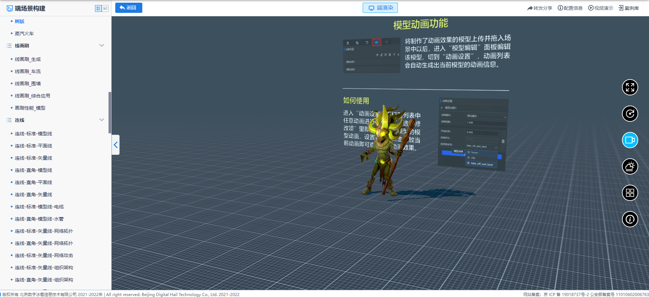Open 转发分享 share option
The width and height of the screenshot is (649, 297).
coord(539,8)
